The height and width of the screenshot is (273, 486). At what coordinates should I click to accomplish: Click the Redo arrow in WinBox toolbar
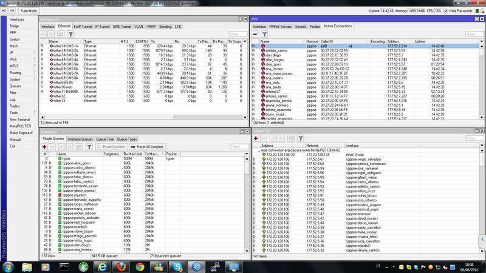tap(12, 11)
